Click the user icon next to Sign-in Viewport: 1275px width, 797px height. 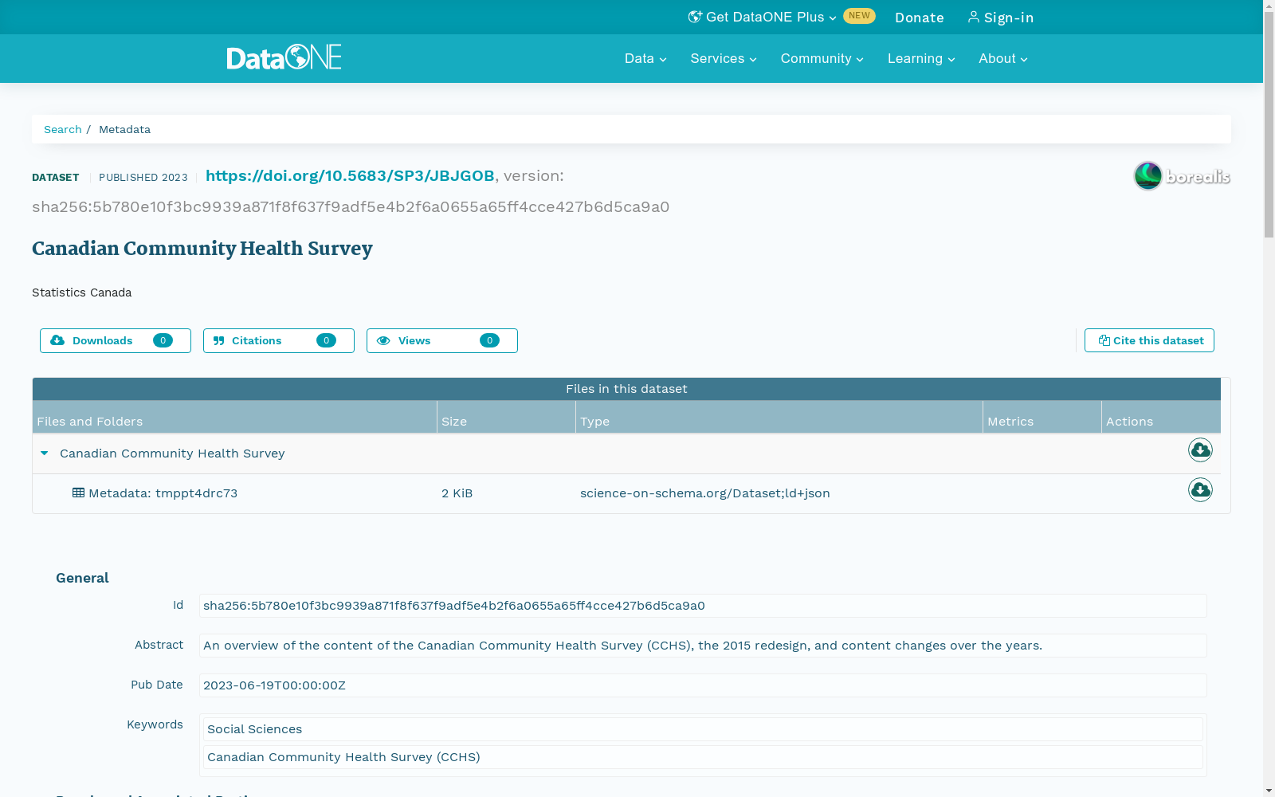(x=973, y=17)
